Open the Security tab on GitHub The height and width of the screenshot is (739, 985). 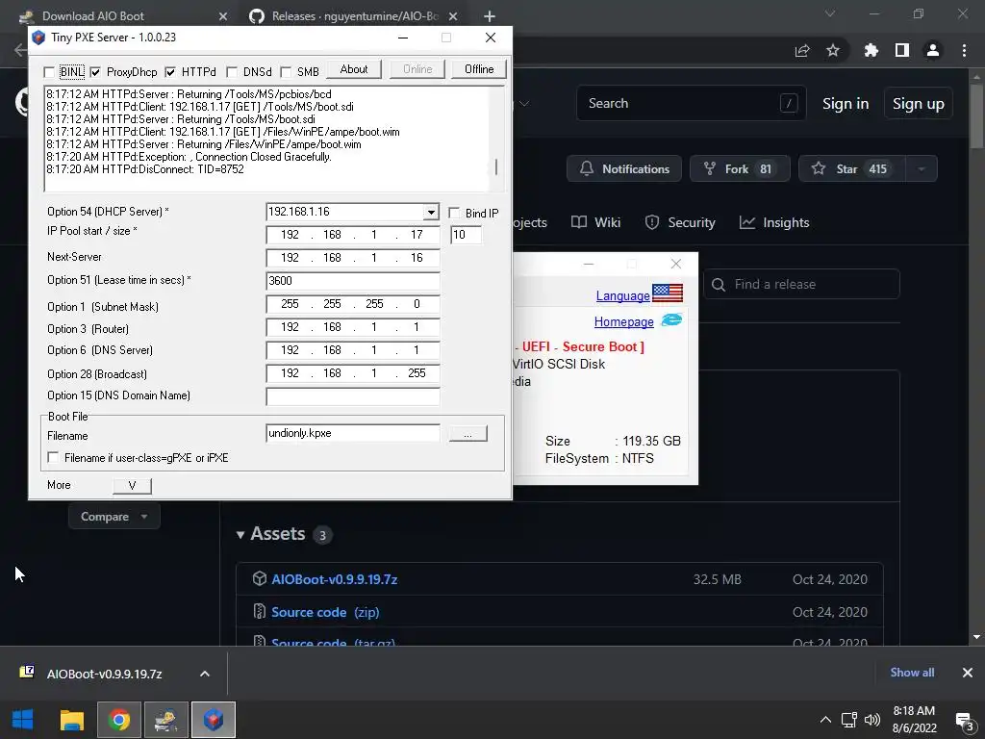(680, 222)
